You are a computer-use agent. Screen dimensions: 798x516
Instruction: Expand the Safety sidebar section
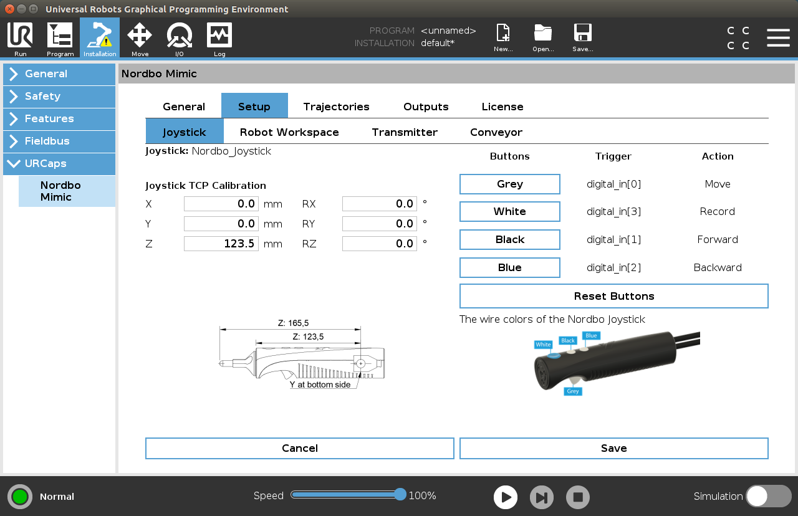tap(59, 96)
